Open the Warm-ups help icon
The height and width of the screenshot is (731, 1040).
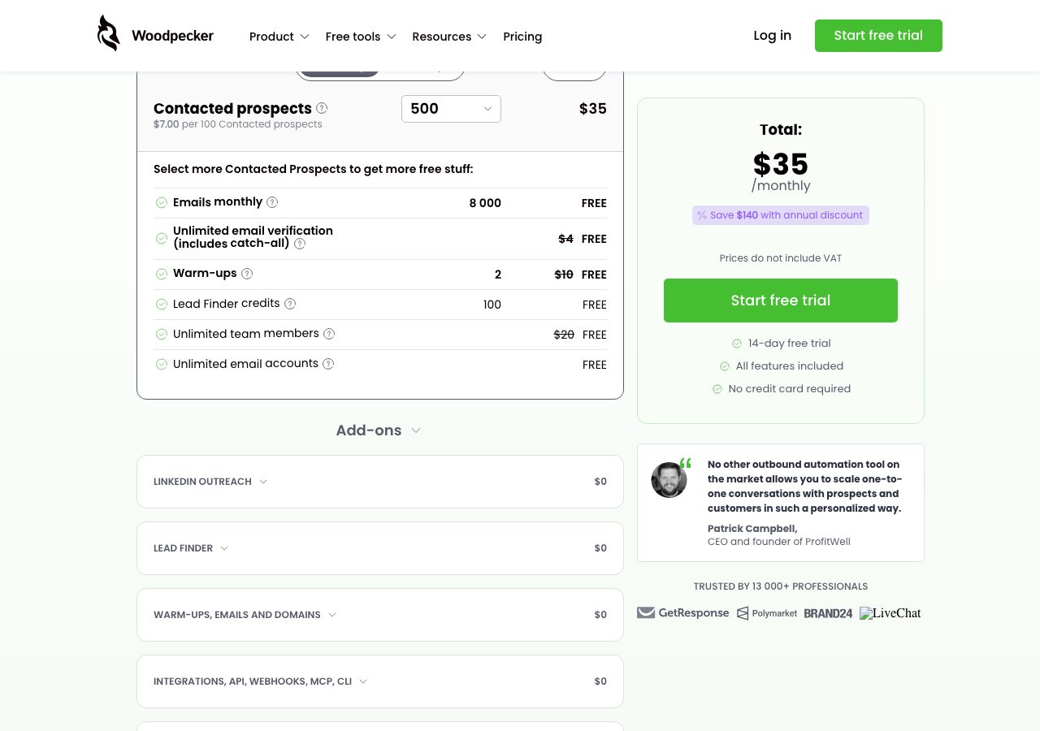[247, 274]
